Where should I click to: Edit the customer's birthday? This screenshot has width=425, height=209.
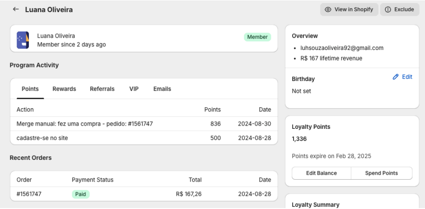[x=402, y=77]
